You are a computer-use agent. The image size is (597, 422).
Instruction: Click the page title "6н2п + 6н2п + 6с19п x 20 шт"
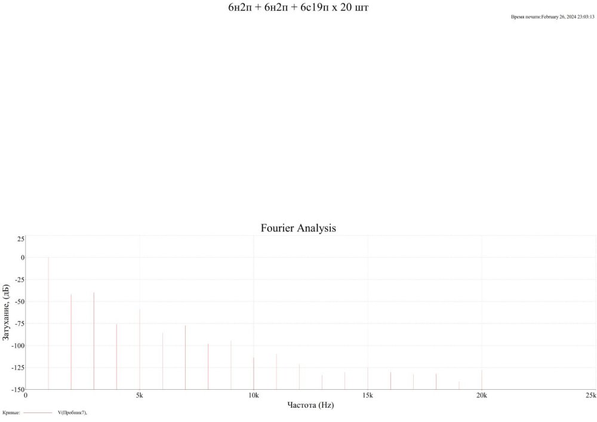298,8
